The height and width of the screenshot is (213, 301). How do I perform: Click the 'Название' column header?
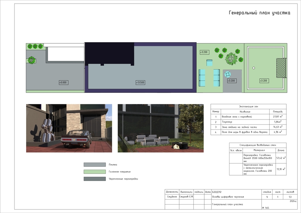(245, 112)
